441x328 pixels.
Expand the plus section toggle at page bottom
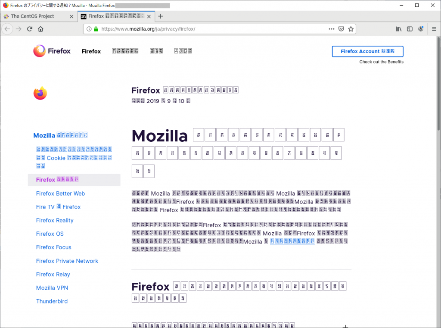click(345, 326)
